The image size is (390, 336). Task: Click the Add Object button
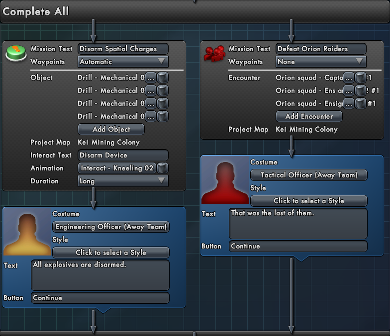111,129
